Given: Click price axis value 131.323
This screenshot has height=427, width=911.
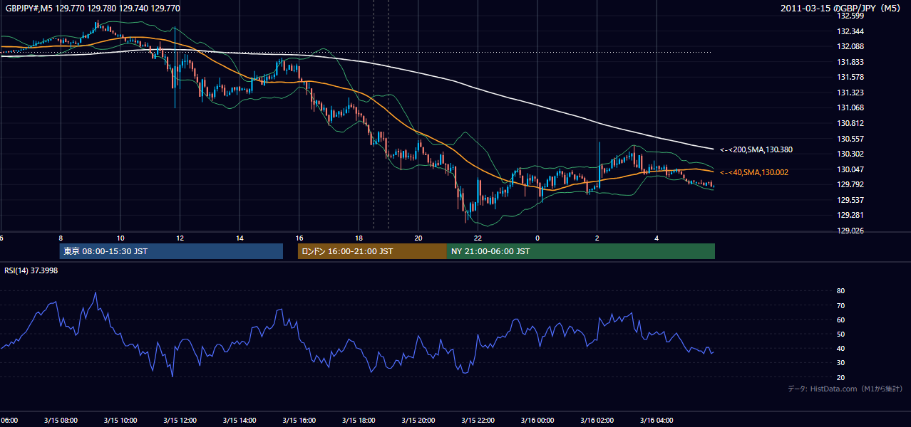Looking at the screenshot, I should pos(850,93).
